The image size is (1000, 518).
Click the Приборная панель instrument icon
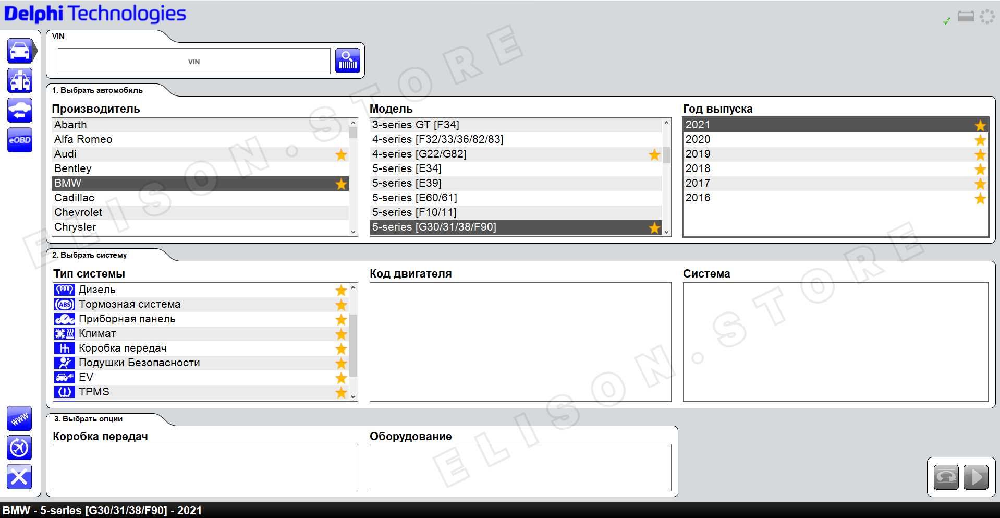(x=65, y=319)
